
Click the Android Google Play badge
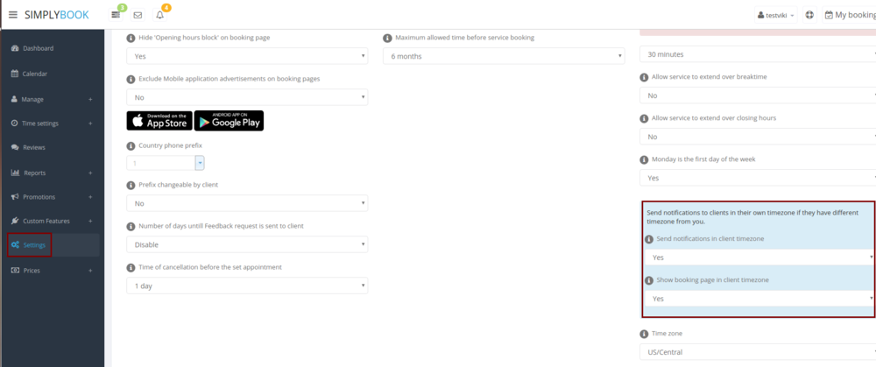click(229, 120)
